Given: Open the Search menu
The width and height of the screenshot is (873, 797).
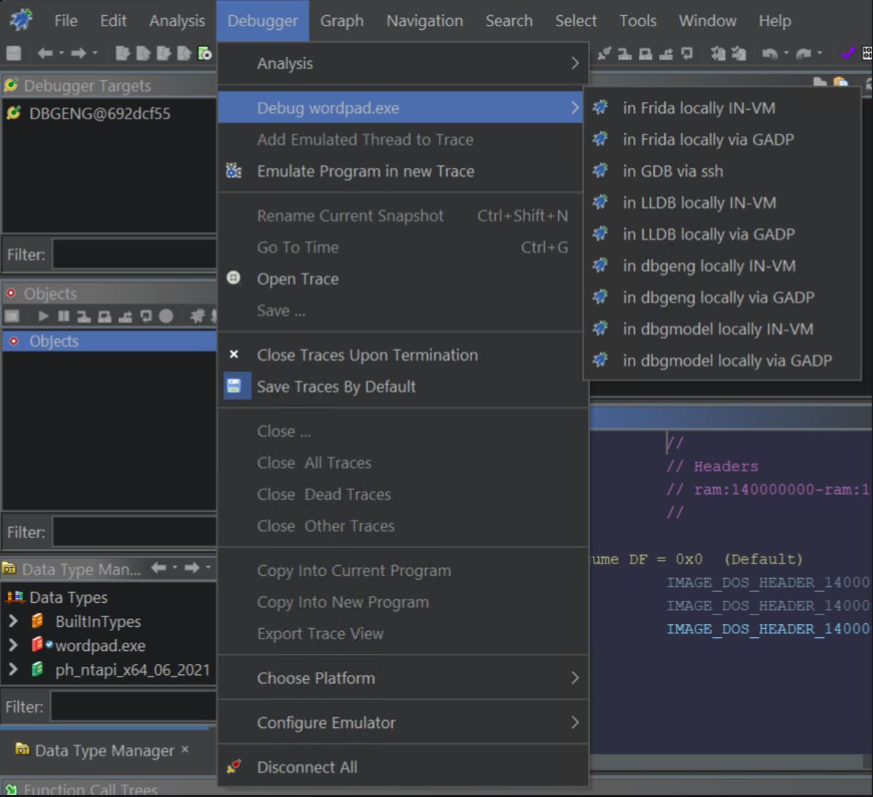Looking at the screenshot, I should coord(509,20).
